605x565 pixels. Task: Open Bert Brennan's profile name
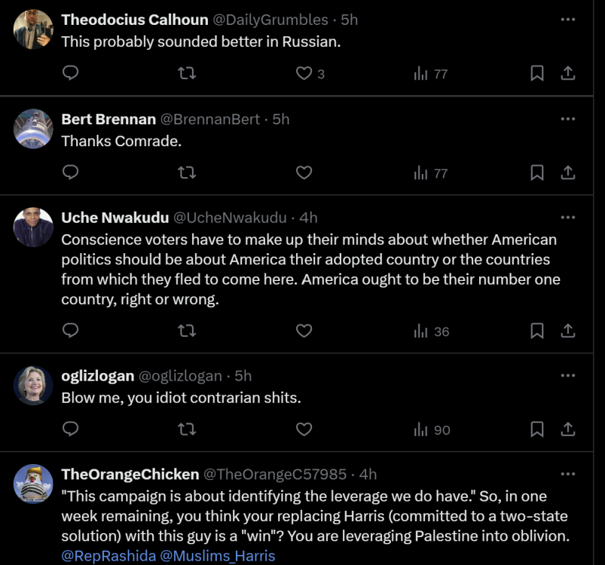tap(108, 119)
